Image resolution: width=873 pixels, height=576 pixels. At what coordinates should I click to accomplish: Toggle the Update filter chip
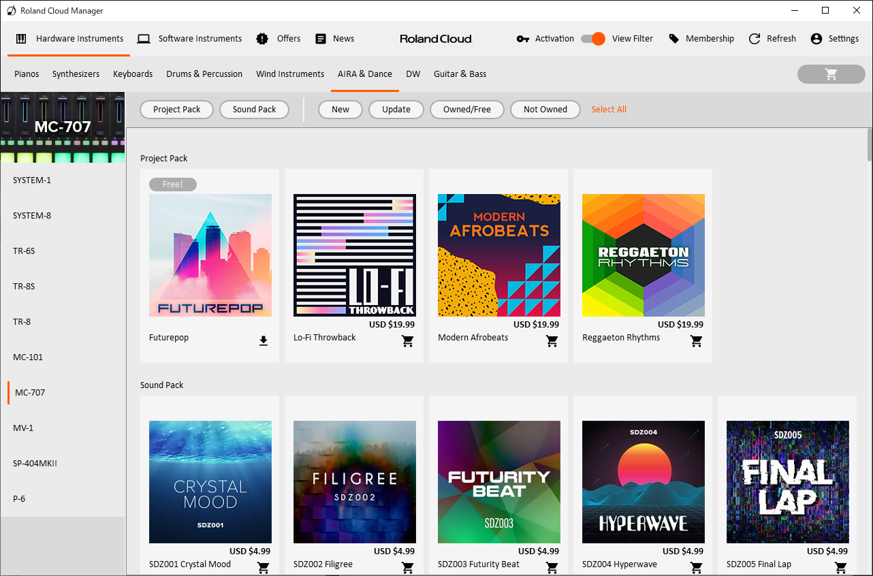pos(396,110)
